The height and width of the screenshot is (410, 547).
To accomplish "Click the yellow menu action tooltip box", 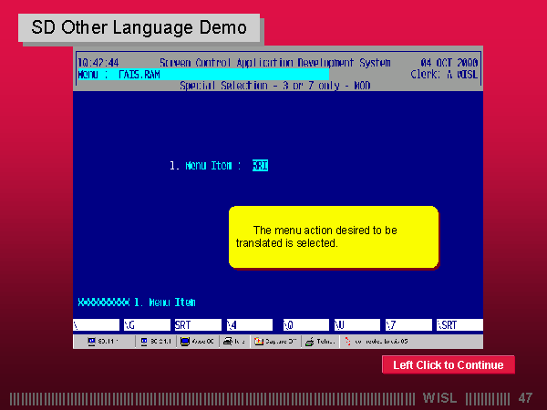I will [333, 237].
